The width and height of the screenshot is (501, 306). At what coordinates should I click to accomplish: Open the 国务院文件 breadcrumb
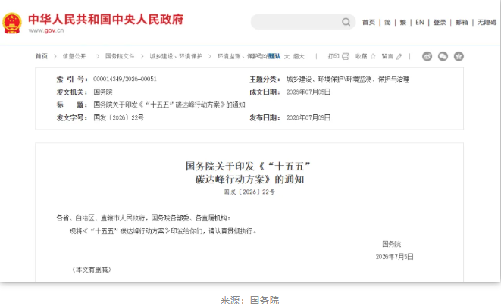tap(120, 56)
